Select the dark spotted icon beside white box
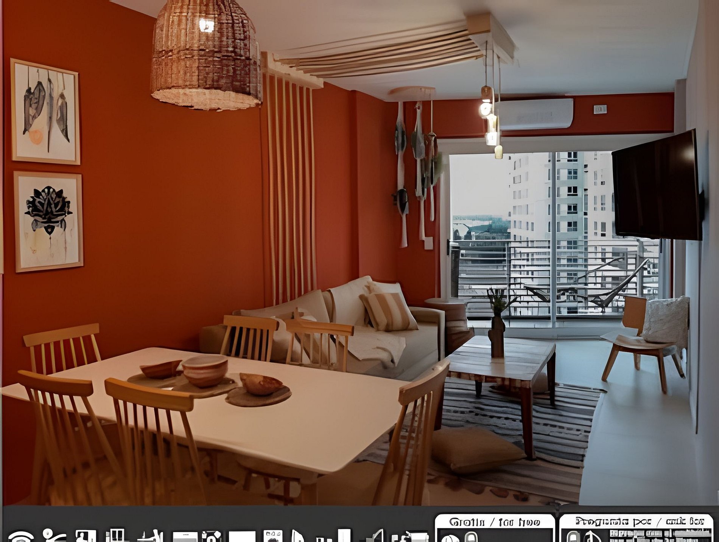719x542 pixels. 211,536
